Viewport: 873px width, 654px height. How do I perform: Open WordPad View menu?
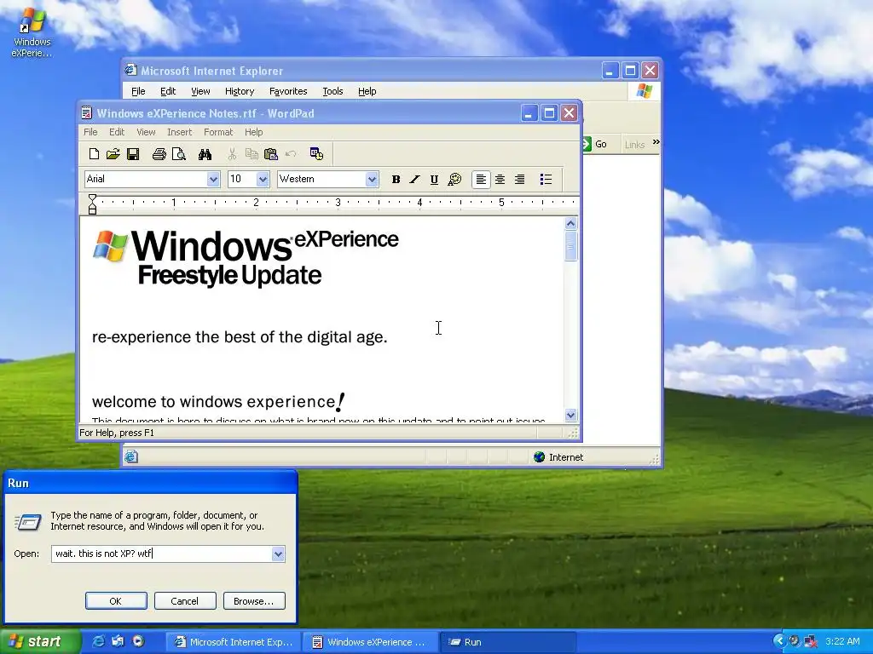pyautogui.click(x=146, y=132)
